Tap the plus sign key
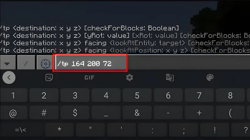The image size is (250, 140). [x=199, y=113]
